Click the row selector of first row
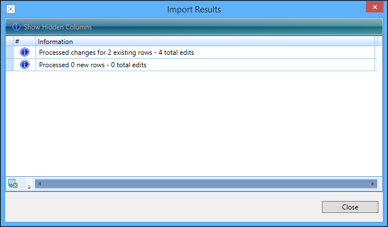388x227 pixels. 10,52
